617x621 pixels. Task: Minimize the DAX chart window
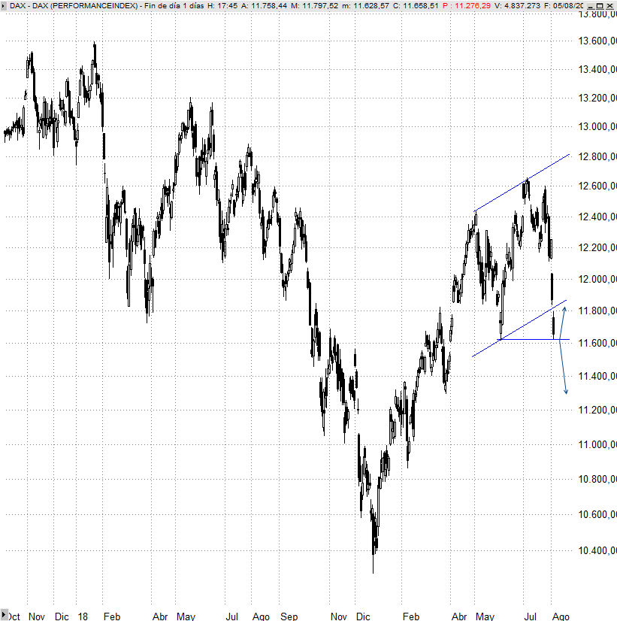point(590,6)
